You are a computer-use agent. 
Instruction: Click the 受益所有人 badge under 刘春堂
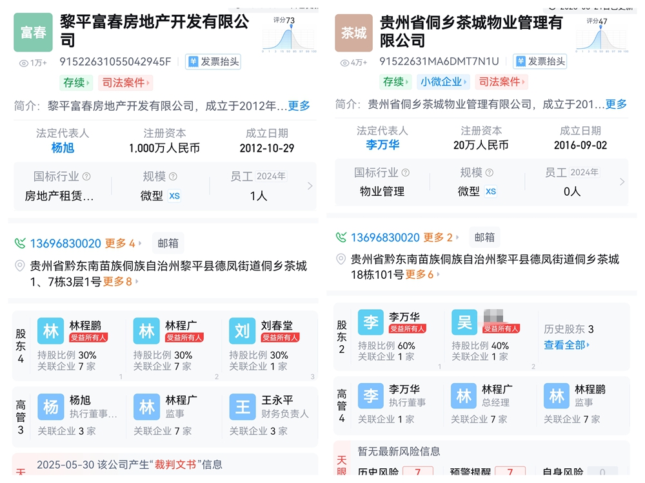tap(280, 337)
